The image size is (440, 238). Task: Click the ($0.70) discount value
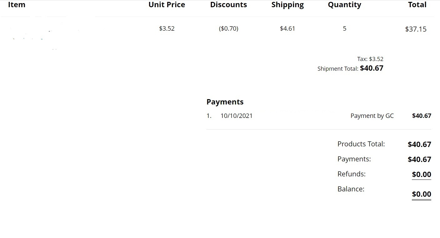click(228, 28)
